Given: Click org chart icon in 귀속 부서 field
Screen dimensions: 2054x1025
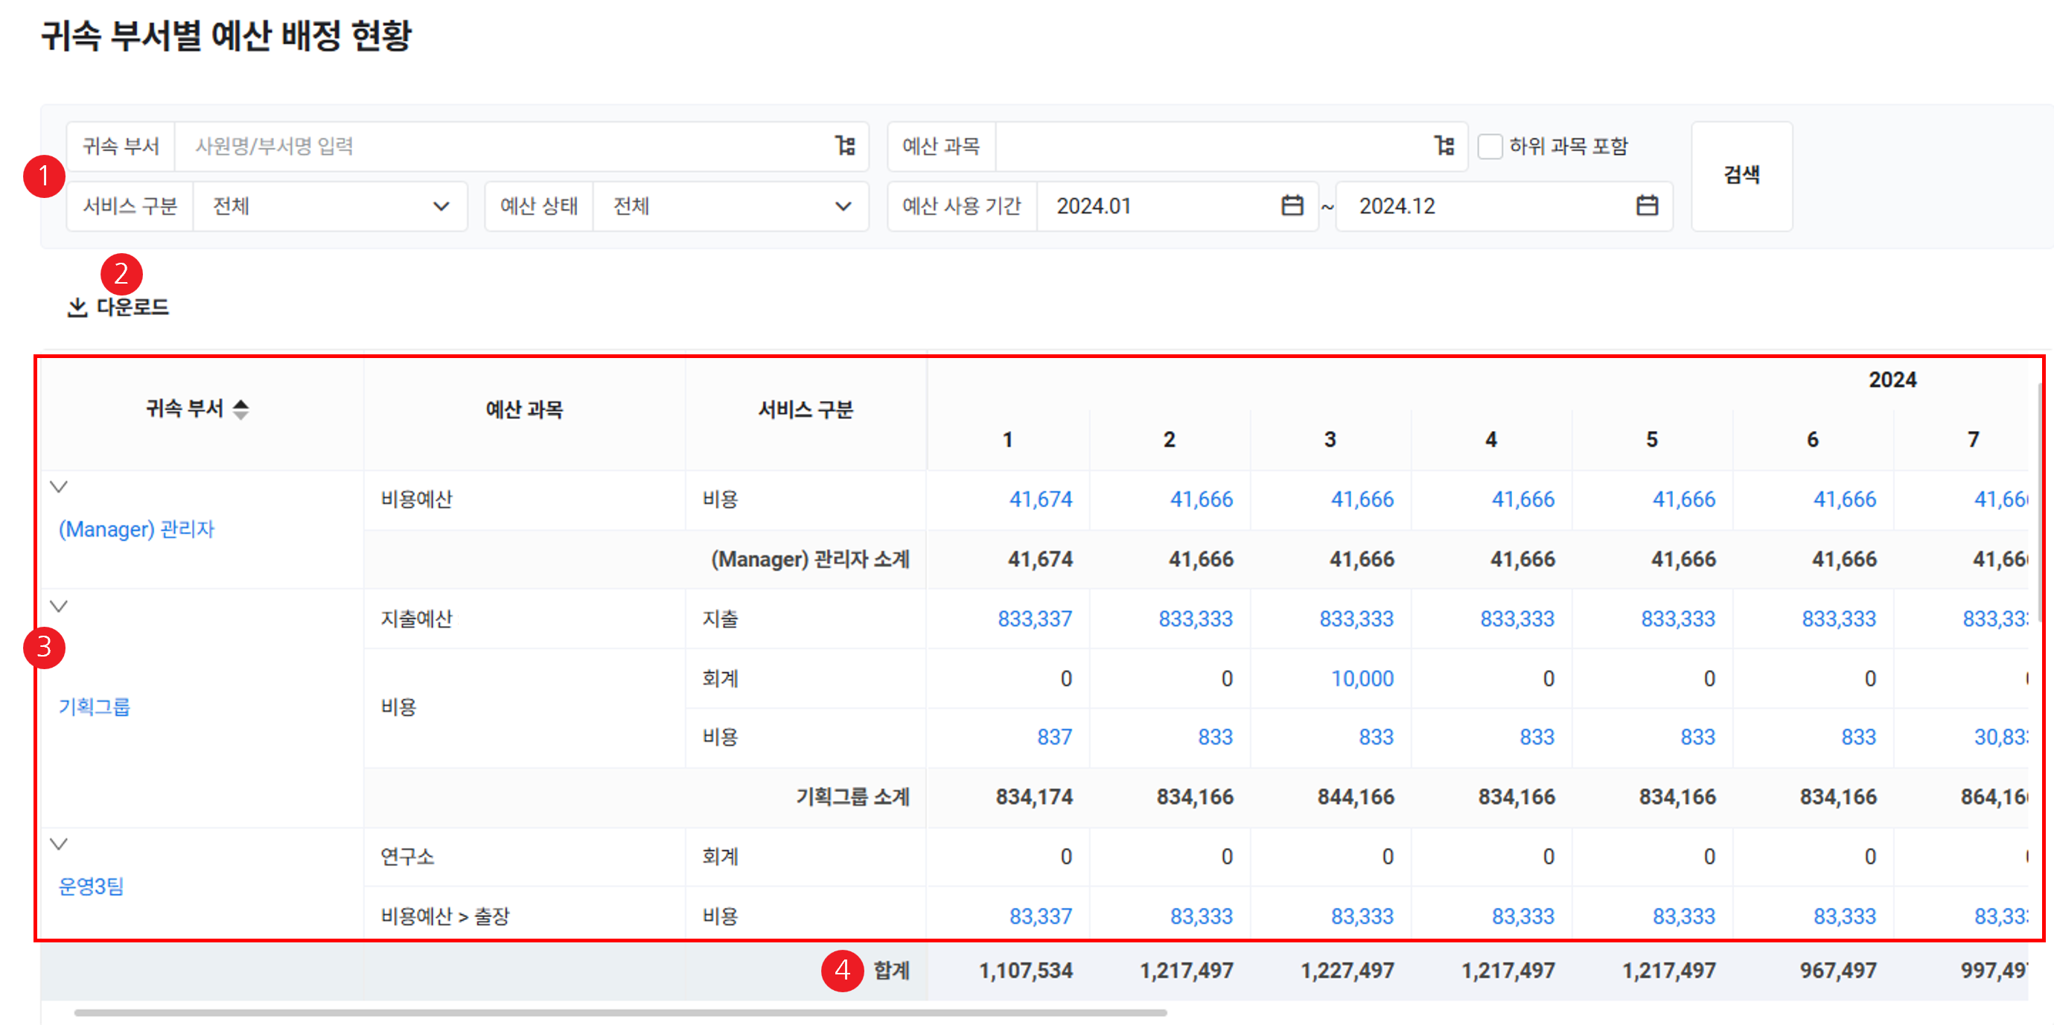Looking at the screenshot, I should [845, 146].
